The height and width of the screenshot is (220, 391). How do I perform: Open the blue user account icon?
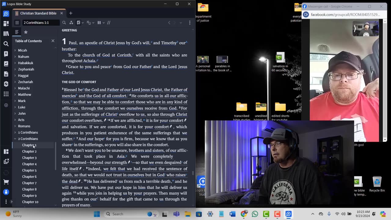(x=6, y=192)
